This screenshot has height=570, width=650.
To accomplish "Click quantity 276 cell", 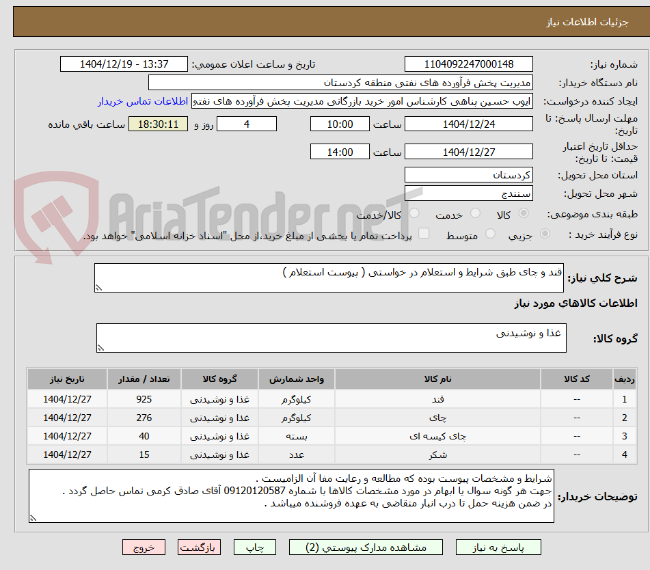I will click(144, 418).
